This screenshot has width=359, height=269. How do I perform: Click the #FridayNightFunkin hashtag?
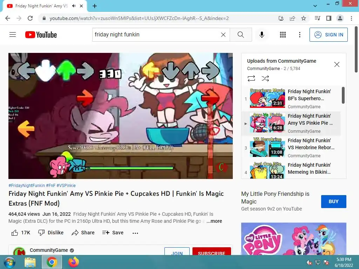(x=27, y=186)
